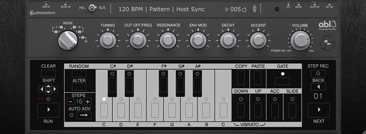This screenshot has width=366, height=134.
Task: Adjust the ENV MOD knob
Action: pyautogui.click(x=198, y=40)
